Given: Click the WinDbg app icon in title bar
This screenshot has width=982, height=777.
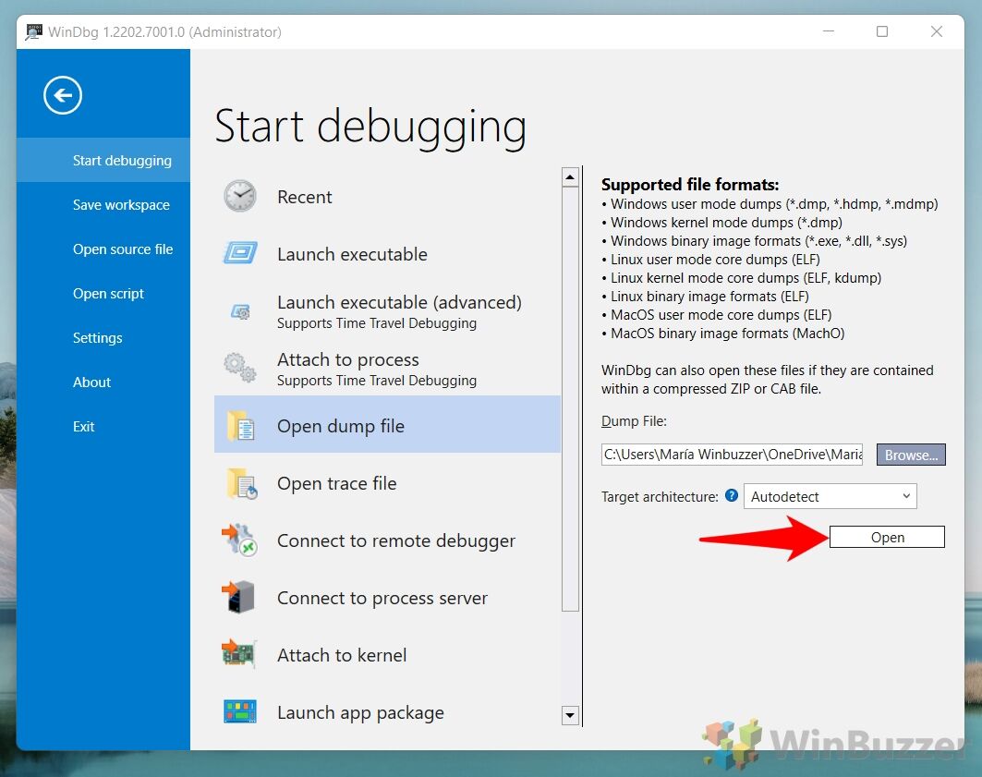Looking at the screenshot, I should pos(33,31).
